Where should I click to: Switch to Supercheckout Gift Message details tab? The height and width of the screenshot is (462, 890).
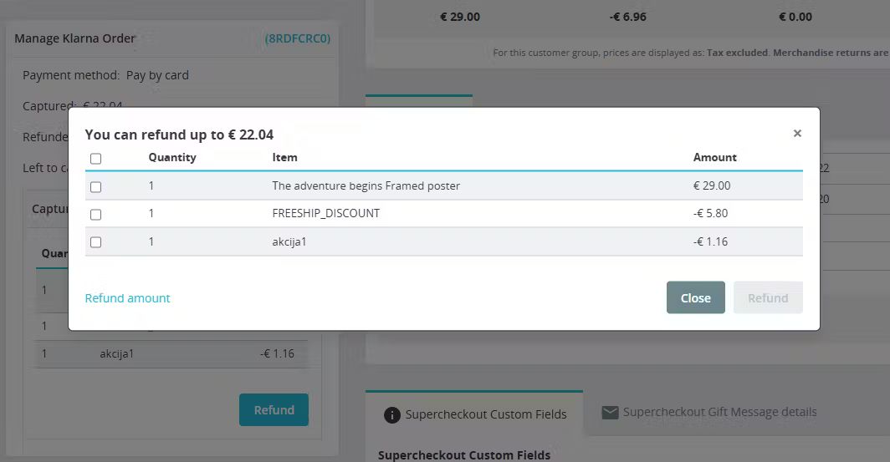point(709,412)
